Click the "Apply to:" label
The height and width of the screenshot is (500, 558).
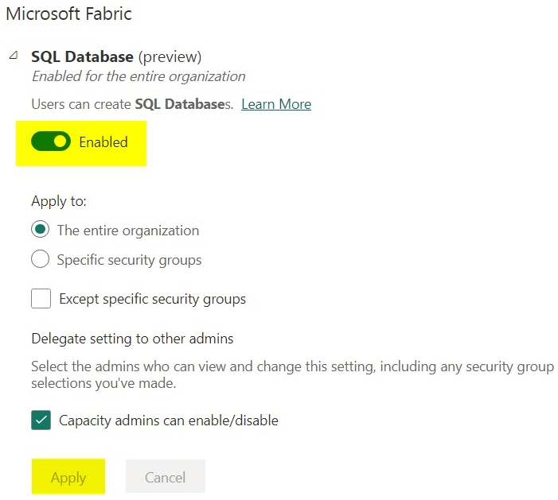point(59,201)
